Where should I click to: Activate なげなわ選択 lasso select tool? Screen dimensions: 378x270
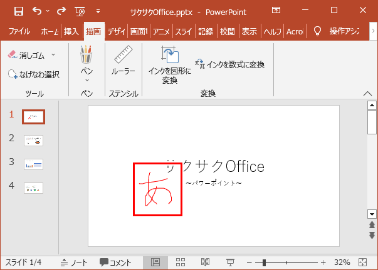coord(33,74)
